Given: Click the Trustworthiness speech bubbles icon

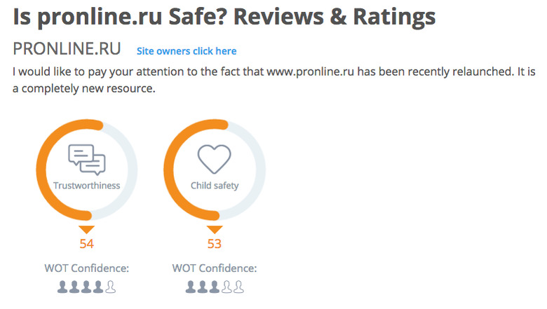Looking at the screenshot, I should [x=87, y=160].
